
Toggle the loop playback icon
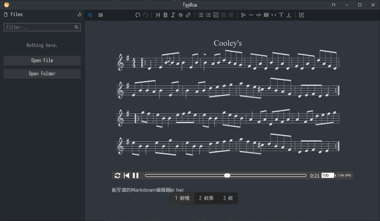point(118,175)
